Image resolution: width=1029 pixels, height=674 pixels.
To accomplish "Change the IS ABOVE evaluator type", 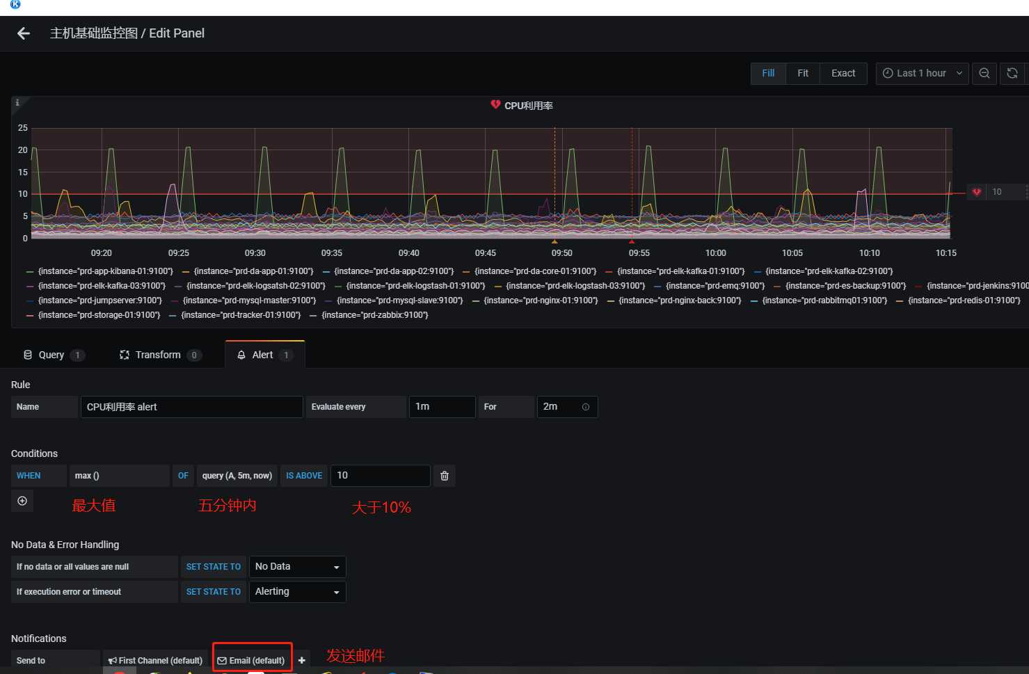I will (304, 476).
